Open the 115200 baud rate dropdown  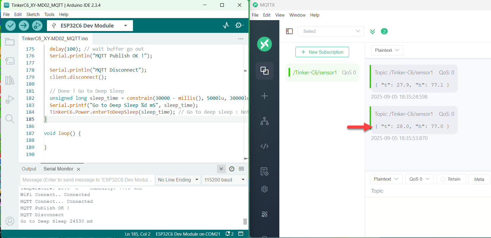pos(224,180)
